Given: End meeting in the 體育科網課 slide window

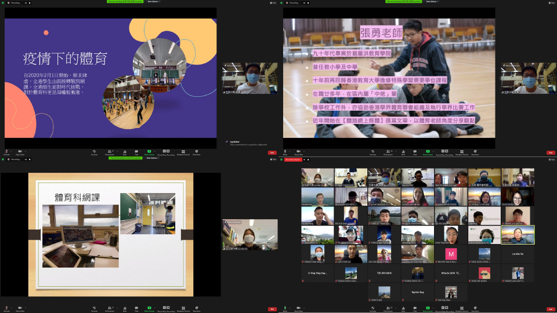Looking at the screenshot, I should (x=272, y=309).
